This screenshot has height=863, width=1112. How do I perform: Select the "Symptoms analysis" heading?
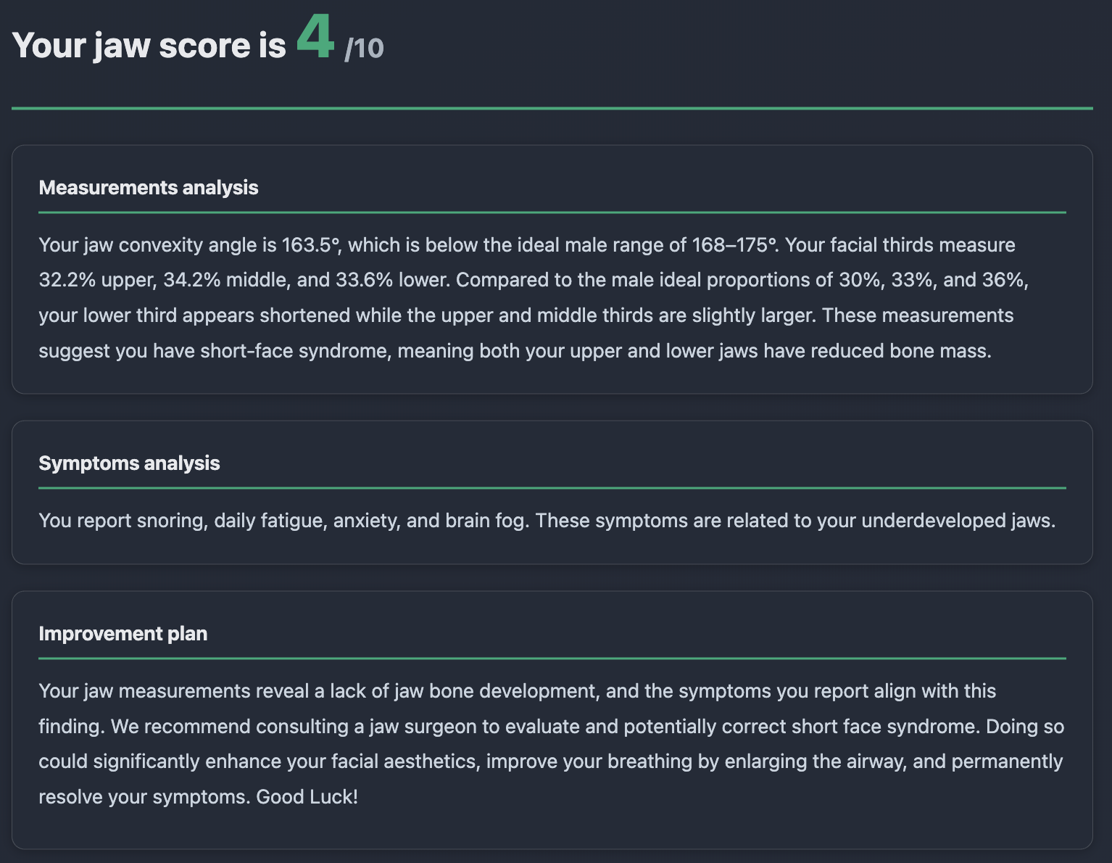129,463
